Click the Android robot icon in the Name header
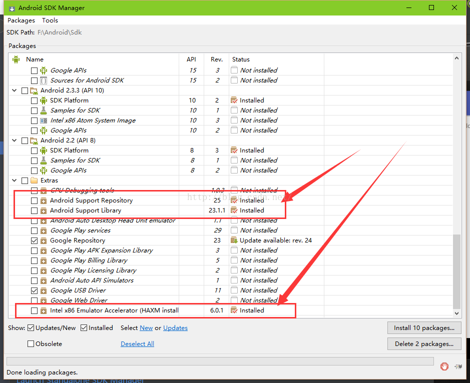Viewport: 470px width, 383px height. click(x=16, y=59)
